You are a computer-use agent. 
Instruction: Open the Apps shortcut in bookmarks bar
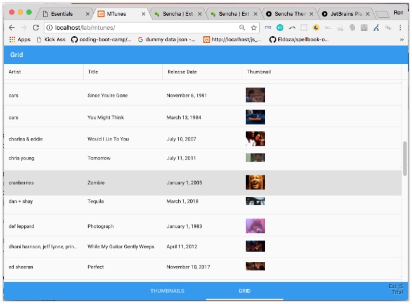point(20,39)
